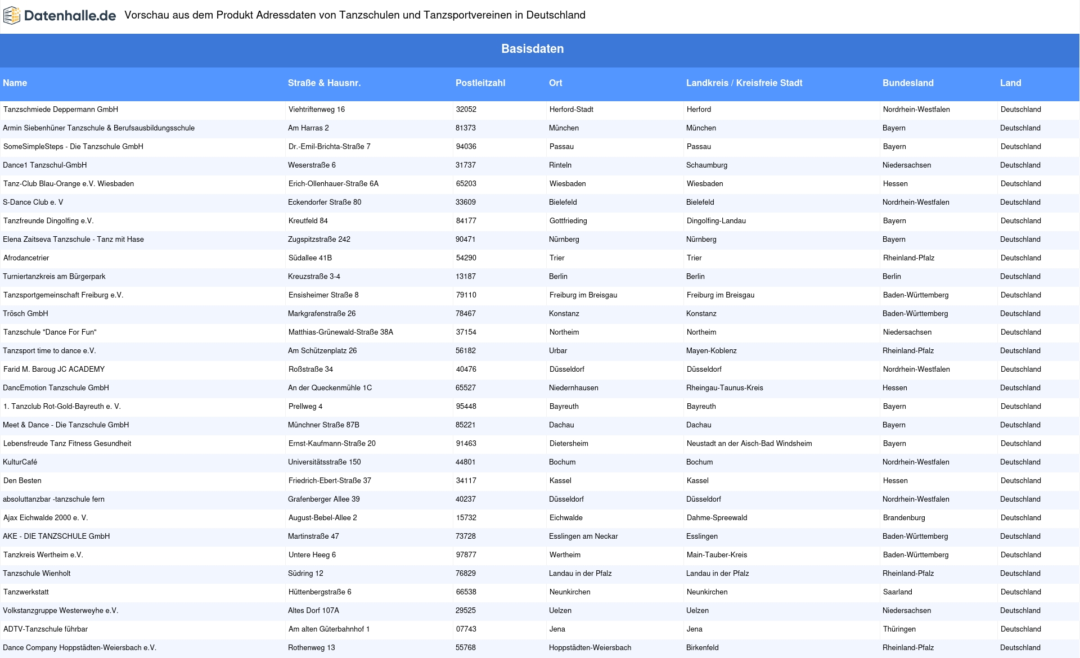Screen dimensions: 1080x658
Task: Select the KulturCafé name cell
Action: point(20,462)
